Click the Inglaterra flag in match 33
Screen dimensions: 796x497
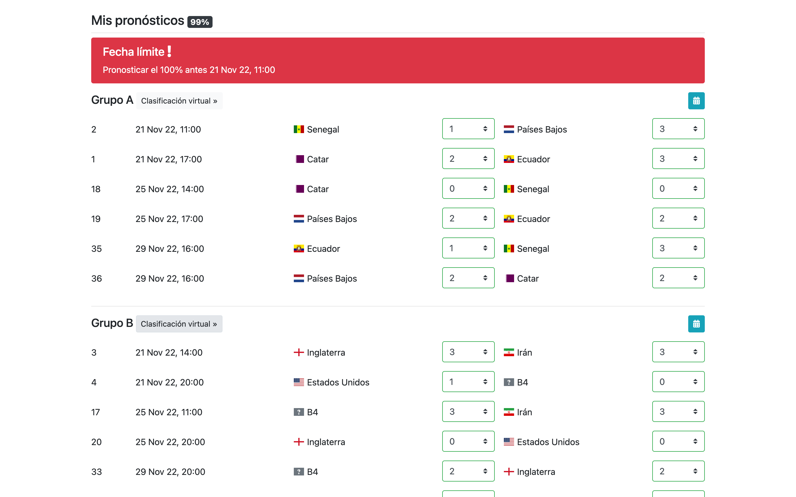click(x=509, y=472)
